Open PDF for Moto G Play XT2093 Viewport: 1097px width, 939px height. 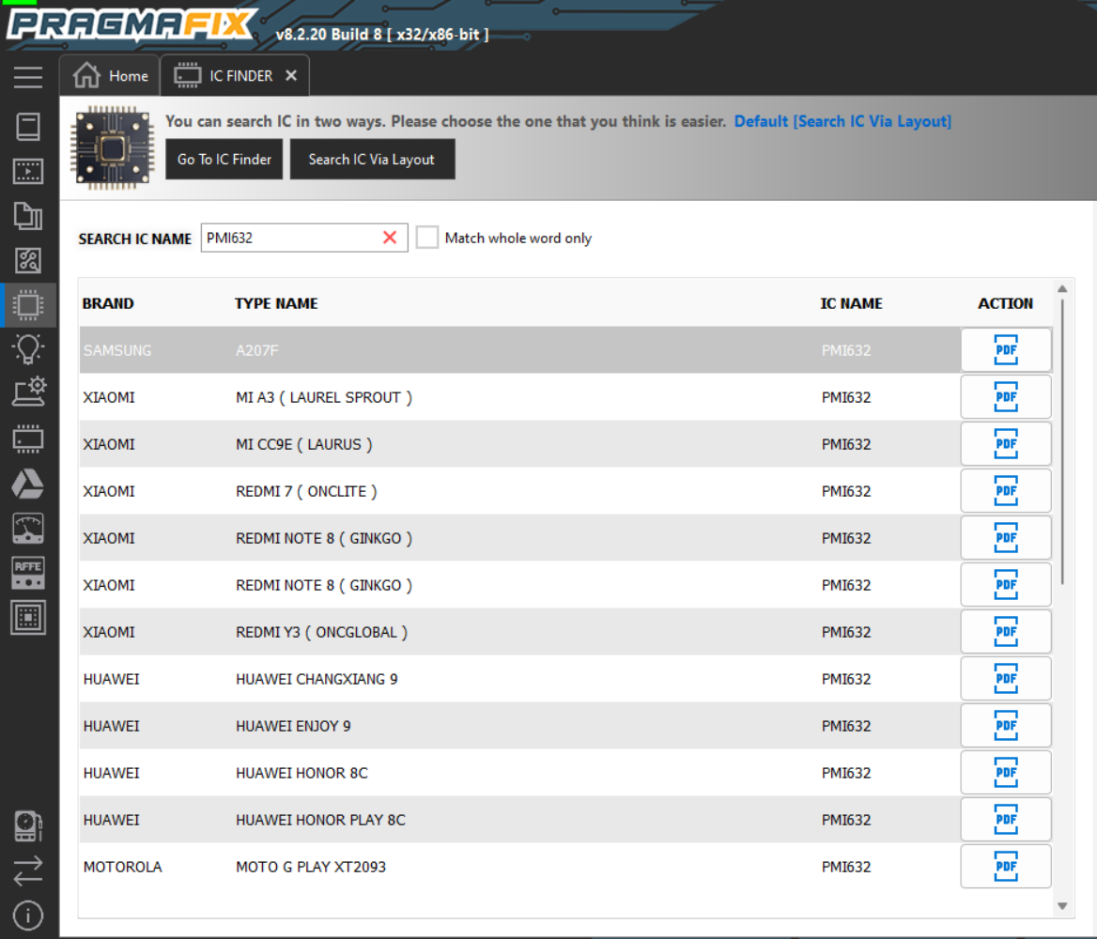click(x=1005, y=867)
